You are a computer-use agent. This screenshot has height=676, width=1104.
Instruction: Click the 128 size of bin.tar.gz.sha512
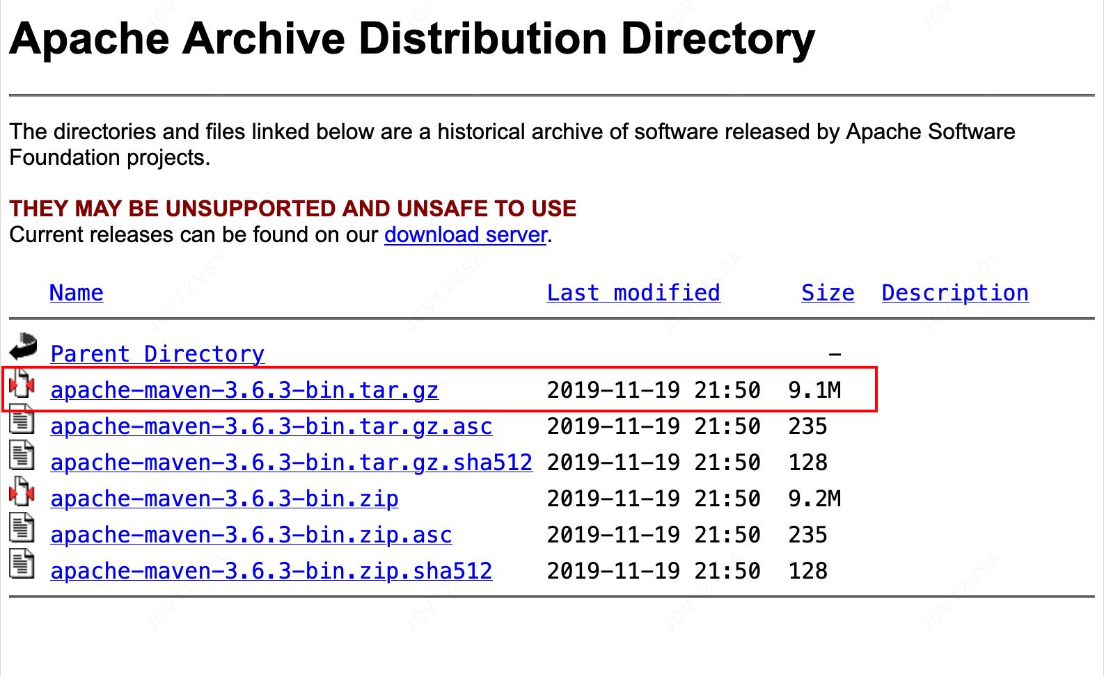[807, 462]
